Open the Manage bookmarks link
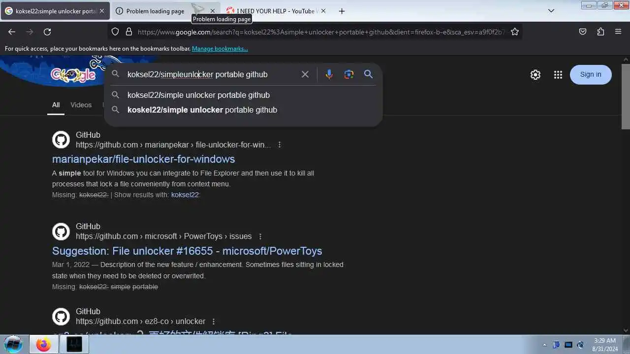The height and width of the screenshot is (354, 630). coord(220,49)
